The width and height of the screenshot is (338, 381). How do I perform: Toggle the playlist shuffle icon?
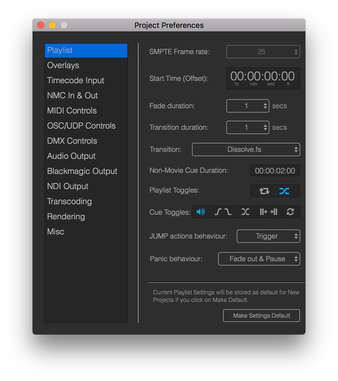pyautogui.click(x=284, y=191)
